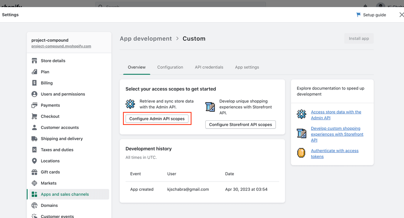This screenshot has height=218, width=404.
Task: Switch to the Overview tab
Action: click(137, 67)
